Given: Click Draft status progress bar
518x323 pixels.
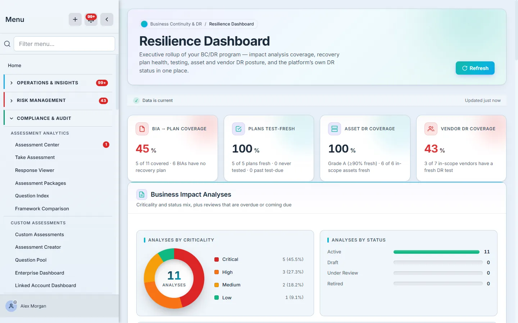Looking at the screenshot, I should pos(438,262).
